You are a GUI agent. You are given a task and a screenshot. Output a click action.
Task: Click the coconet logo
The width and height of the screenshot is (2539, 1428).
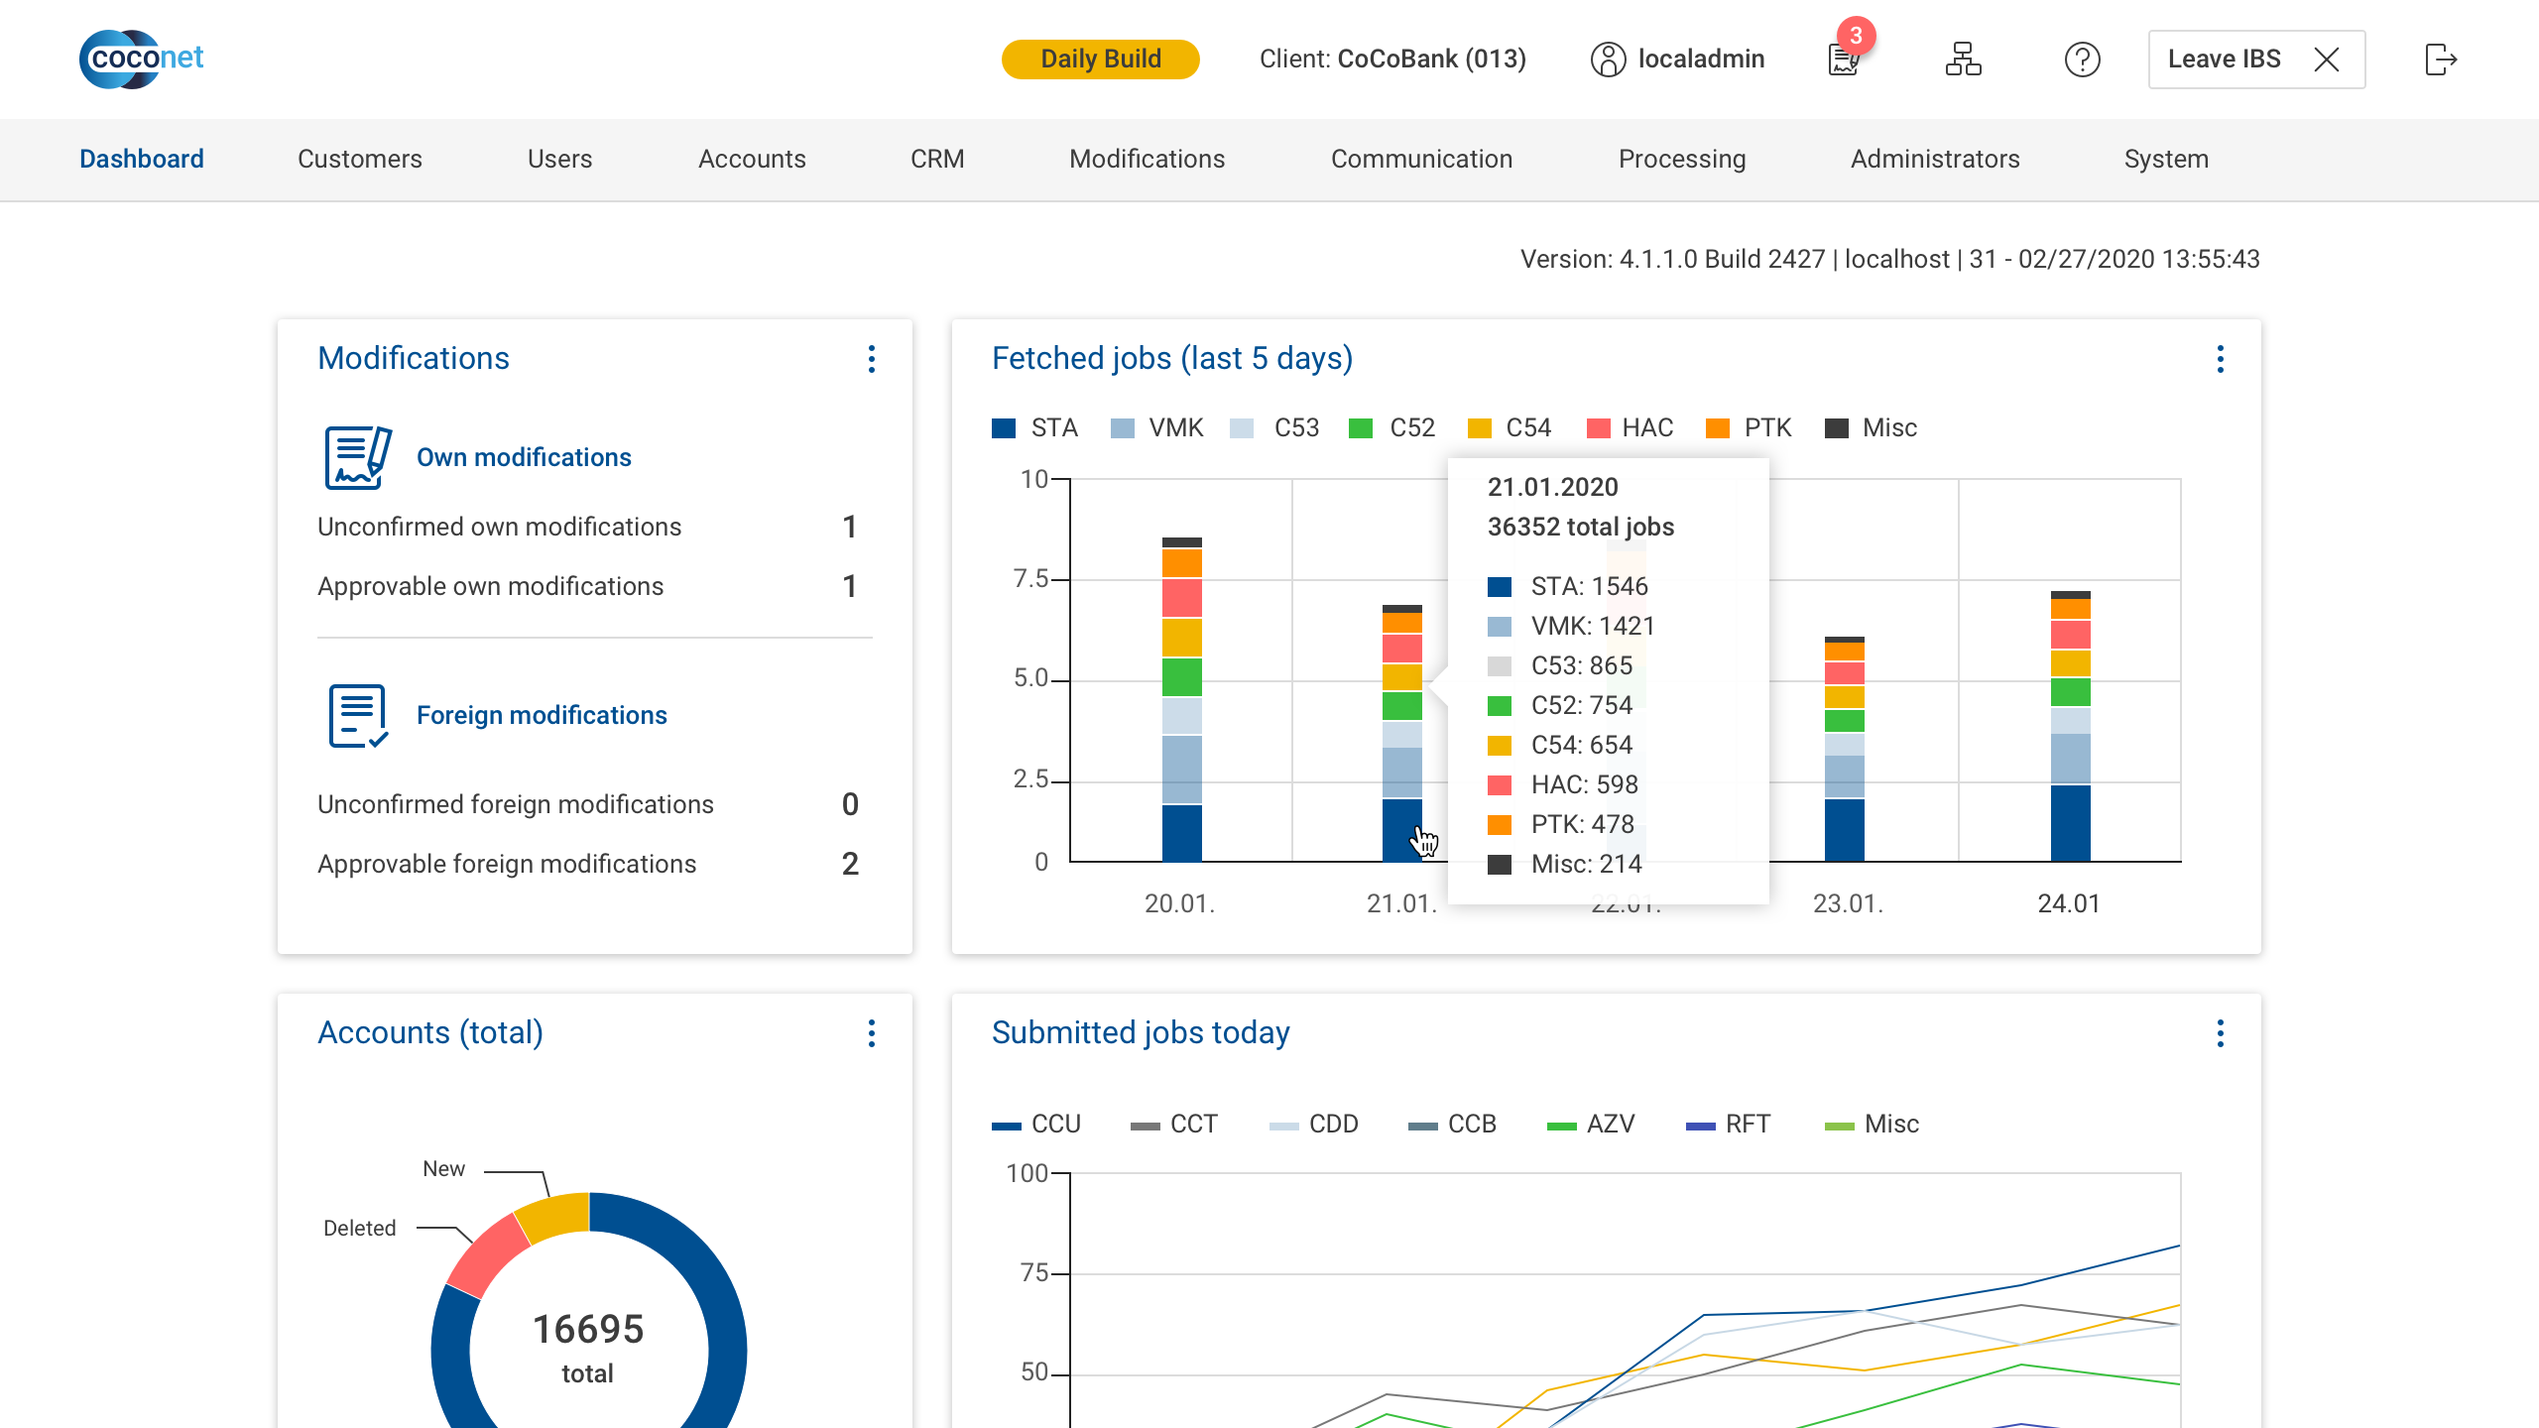coord(141,59)
